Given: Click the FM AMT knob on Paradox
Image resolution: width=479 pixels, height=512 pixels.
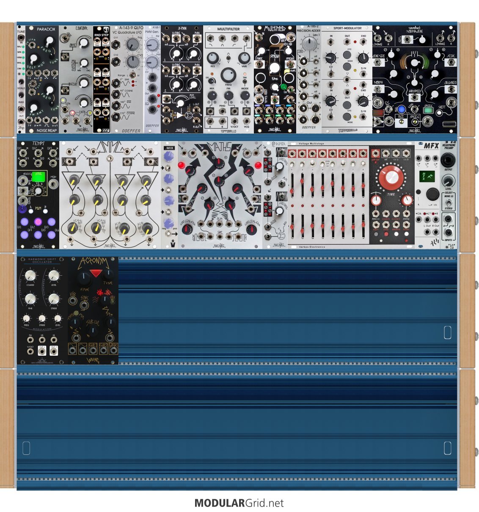Looking at the screenshot, I should click(33, 108).
